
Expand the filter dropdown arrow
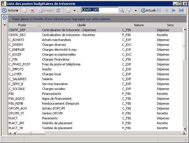[x=136, y=10]
